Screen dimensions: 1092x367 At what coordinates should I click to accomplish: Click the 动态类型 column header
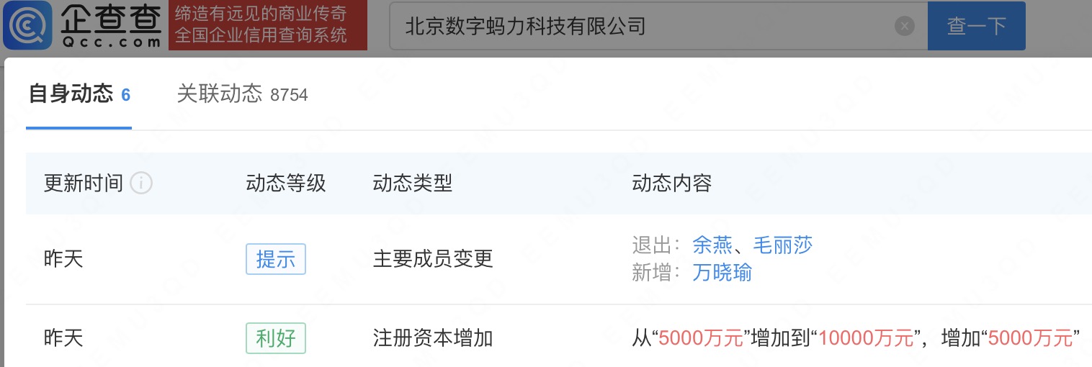413,183
